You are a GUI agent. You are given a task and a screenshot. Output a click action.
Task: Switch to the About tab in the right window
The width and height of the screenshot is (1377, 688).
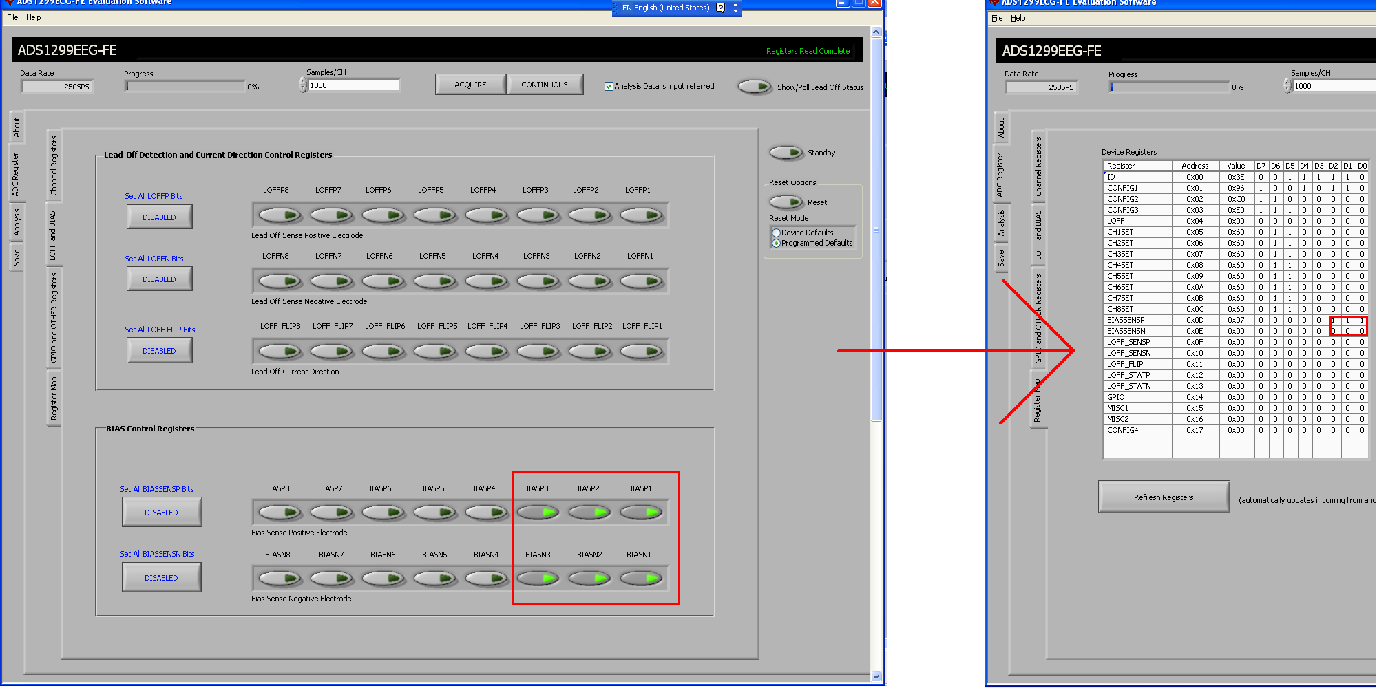point(1001,127)
